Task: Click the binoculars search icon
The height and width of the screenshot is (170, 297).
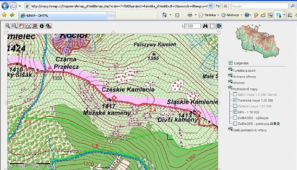Action: coord(205,26)
